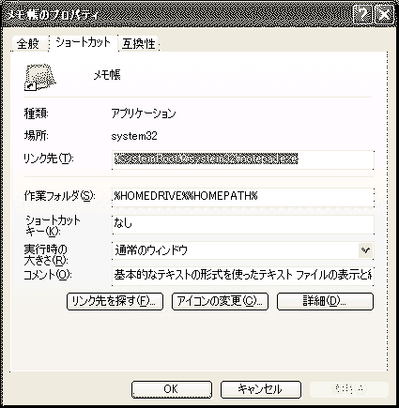Screen dimensions: 399x408
Task: Click the リンク先 input field
Action: [243, 159]
